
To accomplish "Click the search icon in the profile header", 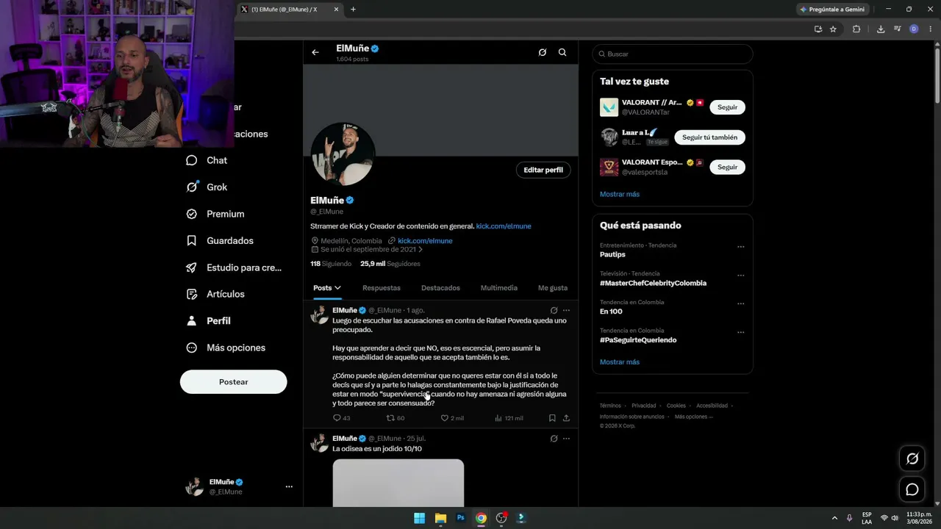I will point(562,52).
